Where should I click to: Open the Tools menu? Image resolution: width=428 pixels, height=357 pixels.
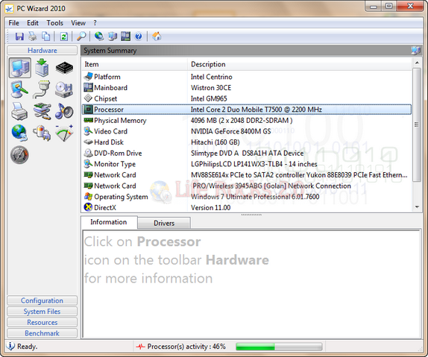pos(55,23)
